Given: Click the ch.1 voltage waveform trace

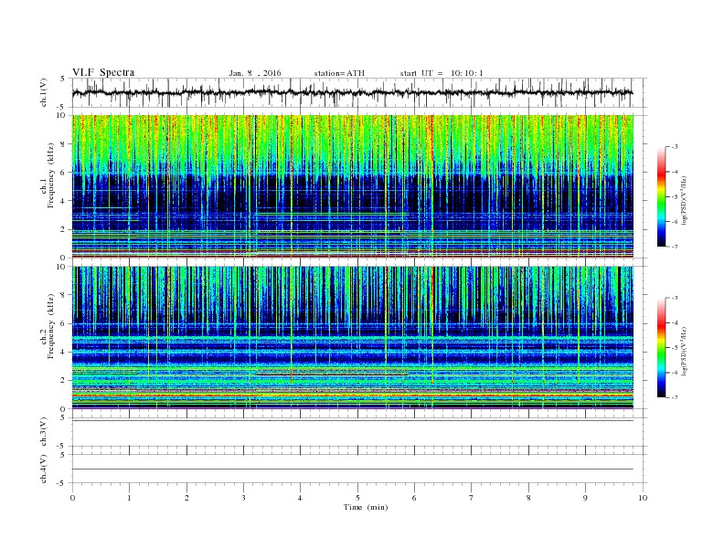Looking at the screenshot, I should tap(353, 92).
